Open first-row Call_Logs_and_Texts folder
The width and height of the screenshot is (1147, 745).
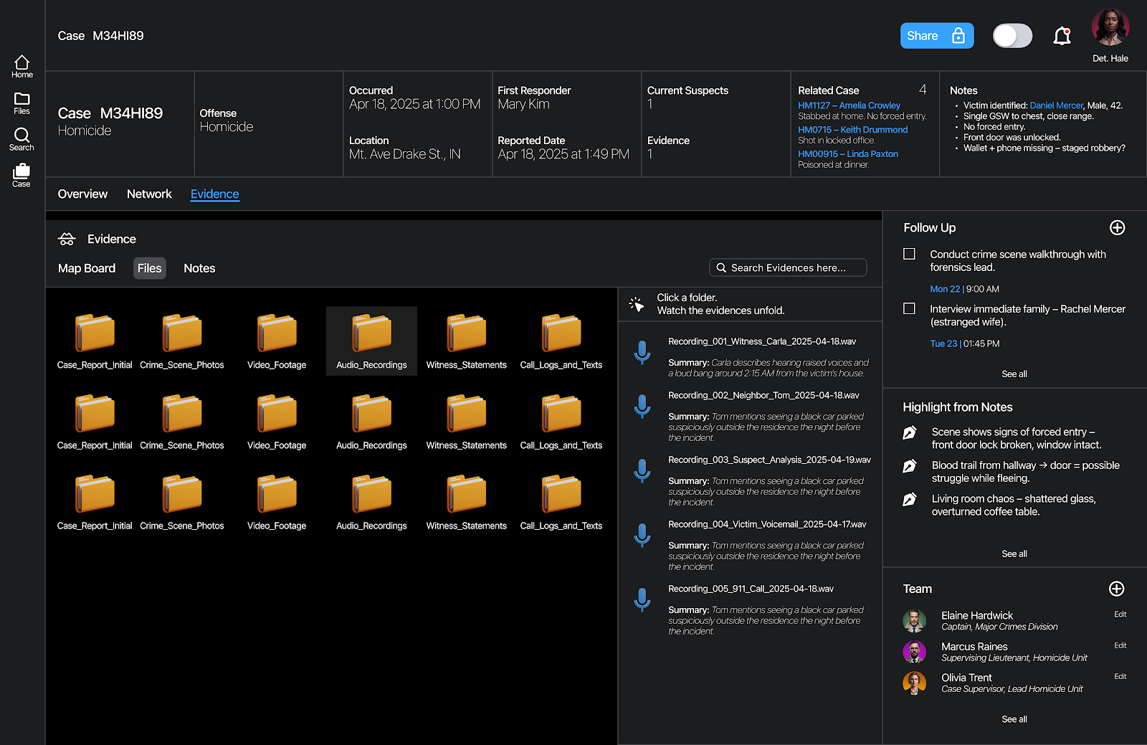561,341
